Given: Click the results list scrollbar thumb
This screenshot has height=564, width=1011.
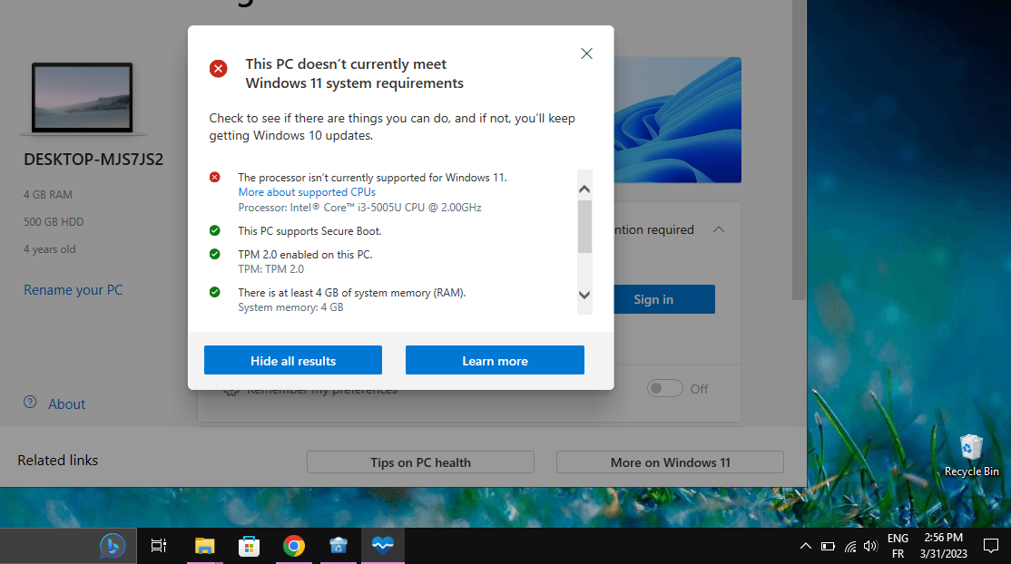Looking at the screenshot, I should coord(584,227).
